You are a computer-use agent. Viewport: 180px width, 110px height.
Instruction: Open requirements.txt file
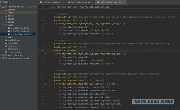click(16, 52)
